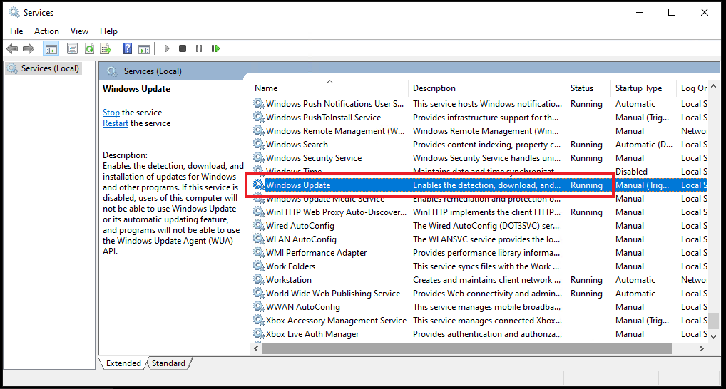This screenshot has width=726, height=389.
Task: Sort by the Description column header
Action: (x=487, y=88)
